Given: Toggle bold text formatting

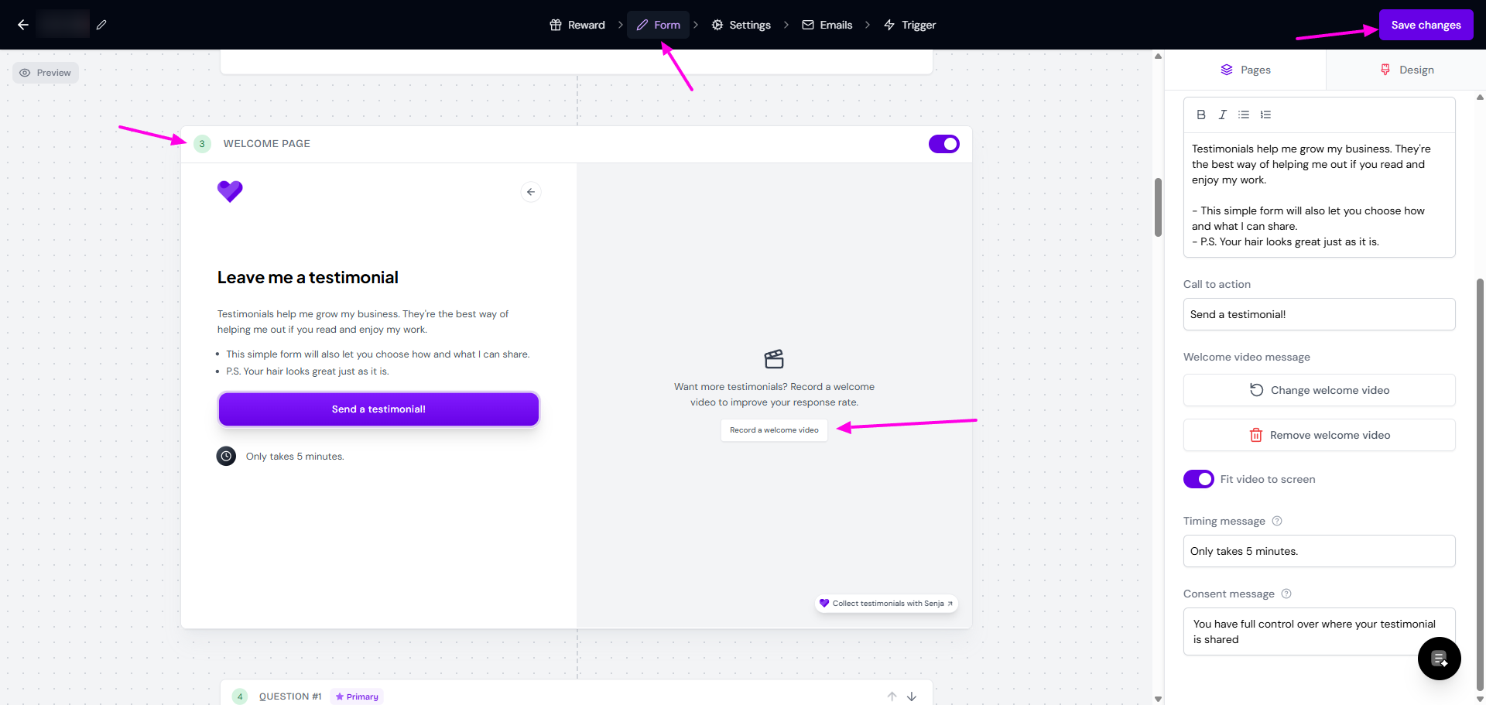Looking at the screenshot, I should coord(1201,115).
